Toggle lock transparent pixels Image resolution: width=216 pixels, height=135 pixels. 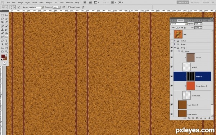(177, 28)
